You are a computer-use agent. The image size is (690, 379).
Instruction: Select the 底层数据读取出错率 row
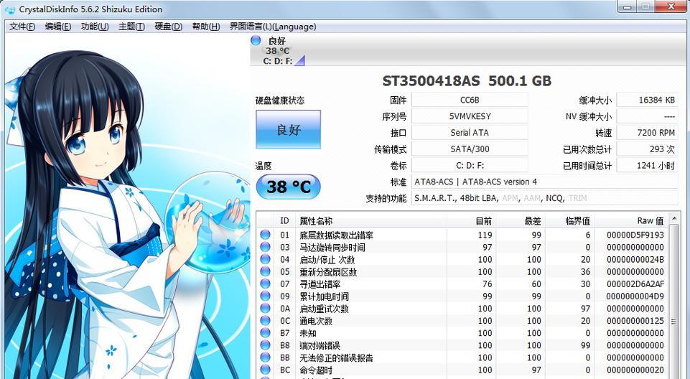pos(462,235)
